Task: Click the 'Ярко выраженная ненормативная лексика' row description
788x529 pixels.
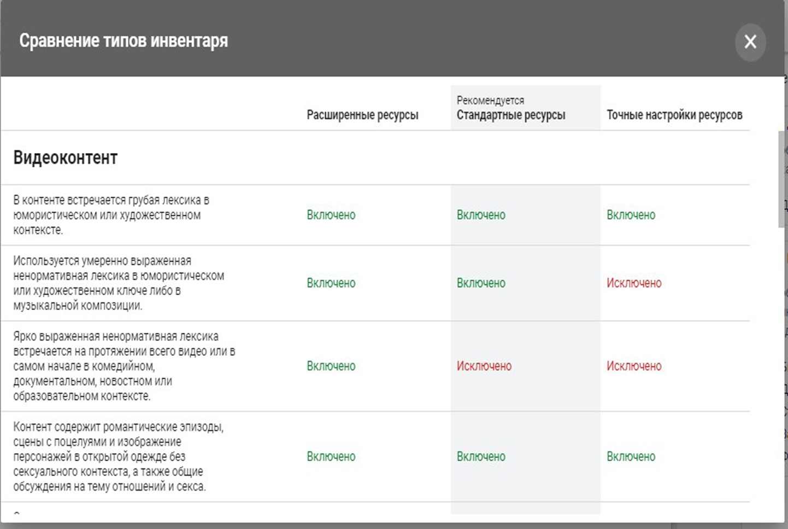Action: [124, 366]
